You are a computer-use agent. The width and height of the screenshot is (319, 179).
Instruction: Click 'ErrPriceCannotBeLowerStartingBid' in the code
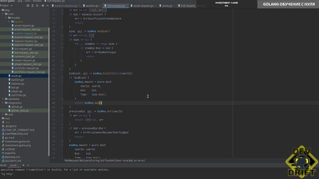coord(106,133)
